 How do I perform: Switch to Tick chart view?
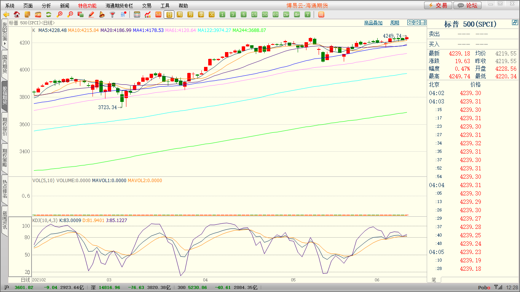[158, 15]
